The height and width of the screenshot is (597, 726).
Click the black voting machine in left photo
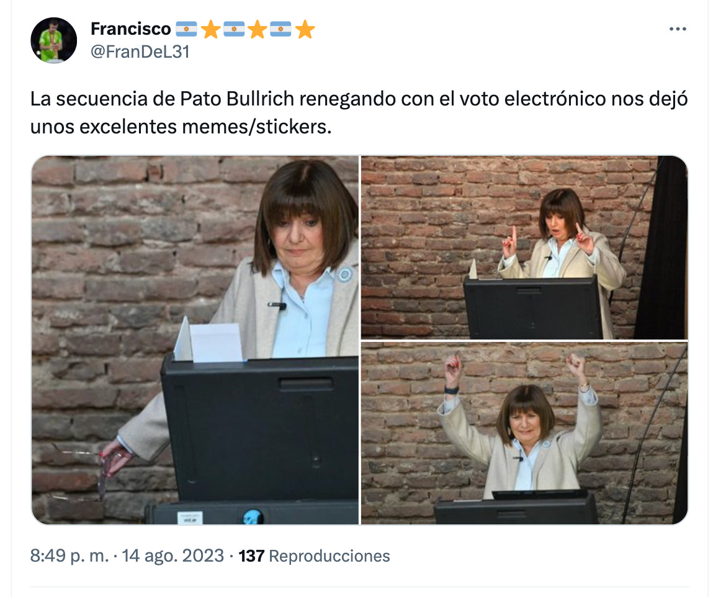[259, 428]
